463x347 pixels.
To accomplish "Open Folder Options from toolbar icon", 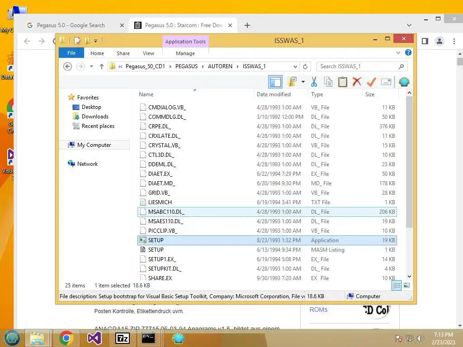I will tap(293, 82).
